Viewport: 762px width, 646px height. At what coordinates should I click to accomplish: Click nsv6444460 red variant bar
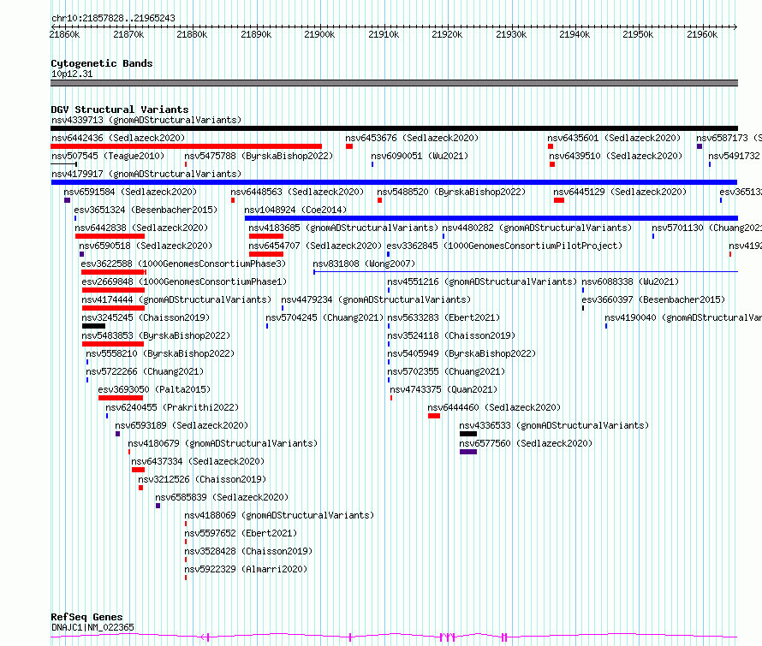434,416
